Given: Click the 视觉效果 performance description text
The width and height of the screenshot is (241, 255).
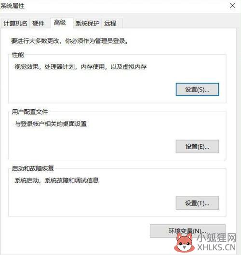Looking at the screenshot, I should [80, 67].
